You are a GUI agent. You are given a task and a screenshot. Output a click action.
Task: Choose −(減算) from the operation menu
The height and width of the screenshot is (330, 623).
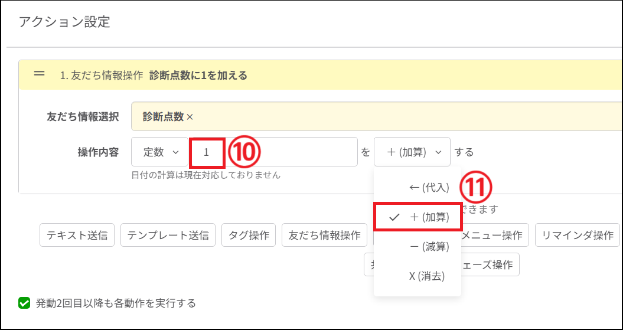pos(417,247)
